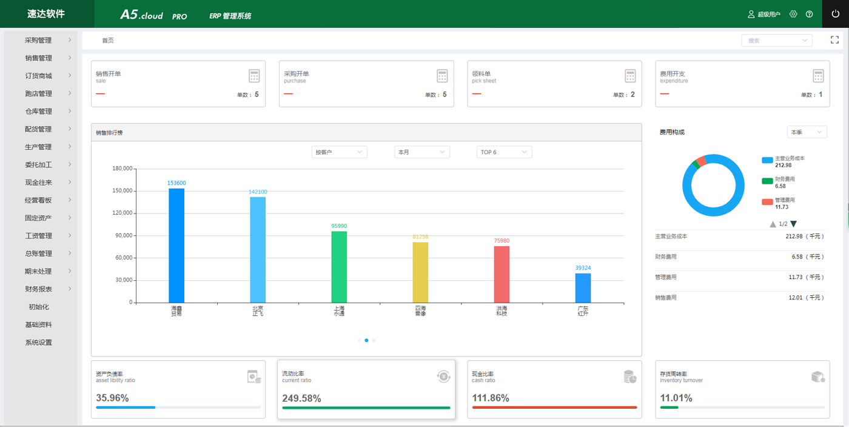Click the calculator icon on 费用开支 card
The image size is (849, 427).
click(818, 76)
